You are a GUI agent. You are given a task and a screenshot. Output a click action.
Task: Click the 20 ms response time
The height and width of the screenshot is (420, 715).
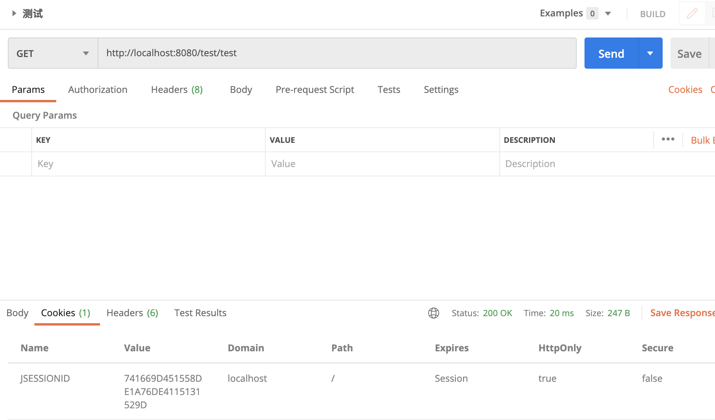point(561,313)
